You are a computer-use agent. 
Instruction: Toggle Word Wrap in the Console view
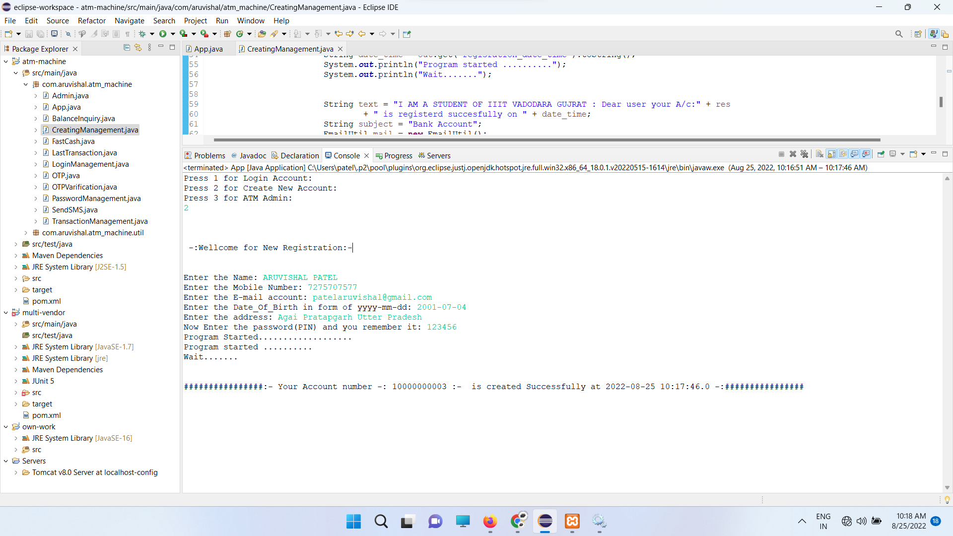pos(843,154)
